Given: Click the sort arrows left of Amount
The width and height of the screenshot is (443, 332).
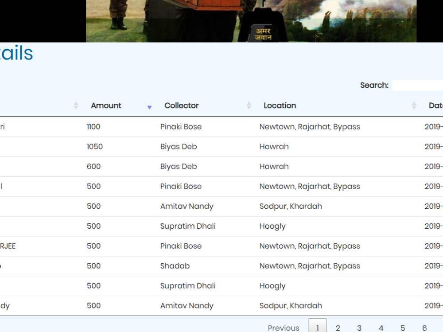Looking at the screenshot, I should coord(76,105).
